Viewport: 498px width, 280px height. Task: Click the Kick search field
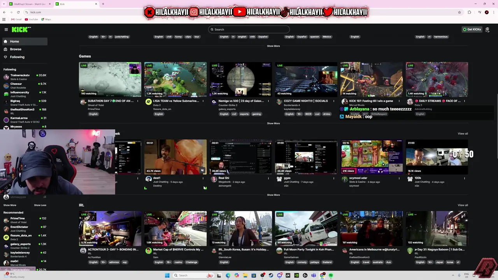tap(249, 30)
